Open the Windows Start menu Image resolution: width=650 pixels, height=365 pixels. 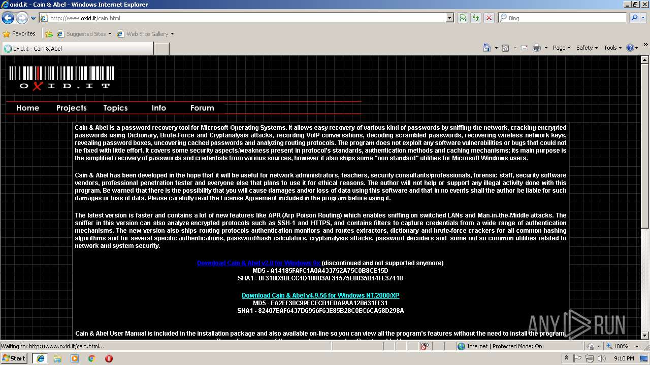coord(14,358)
